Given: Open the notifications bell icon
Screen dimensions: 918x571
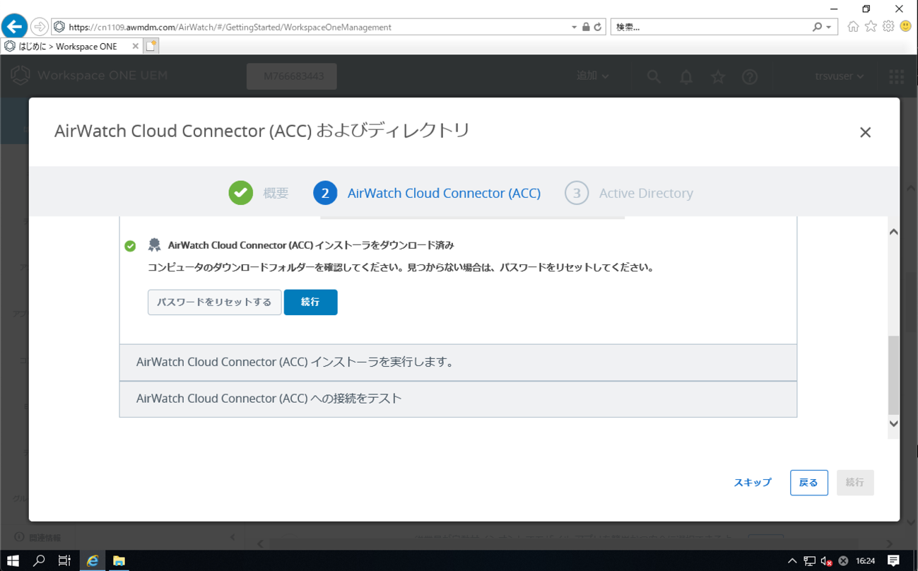Looking at the screenshot, I should pyautogui.click(x=686, y=76).
